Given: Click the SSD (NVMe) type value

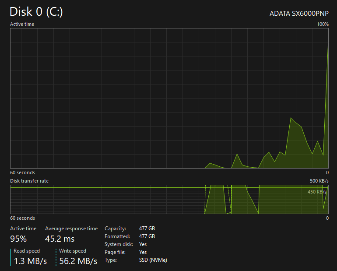Looking at the screenshot, I should (153, 260).
